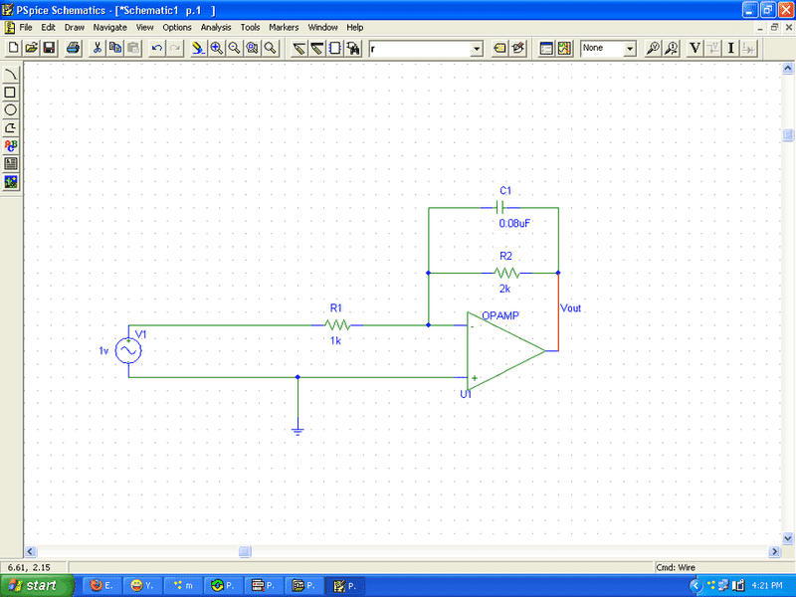The image size is (796, 597).
Task: Open the Markers menu
Action: tap(283, 27)
